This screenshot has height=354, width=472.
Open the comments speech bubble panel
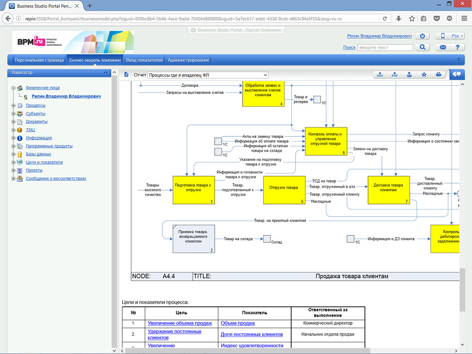point(457,75)
